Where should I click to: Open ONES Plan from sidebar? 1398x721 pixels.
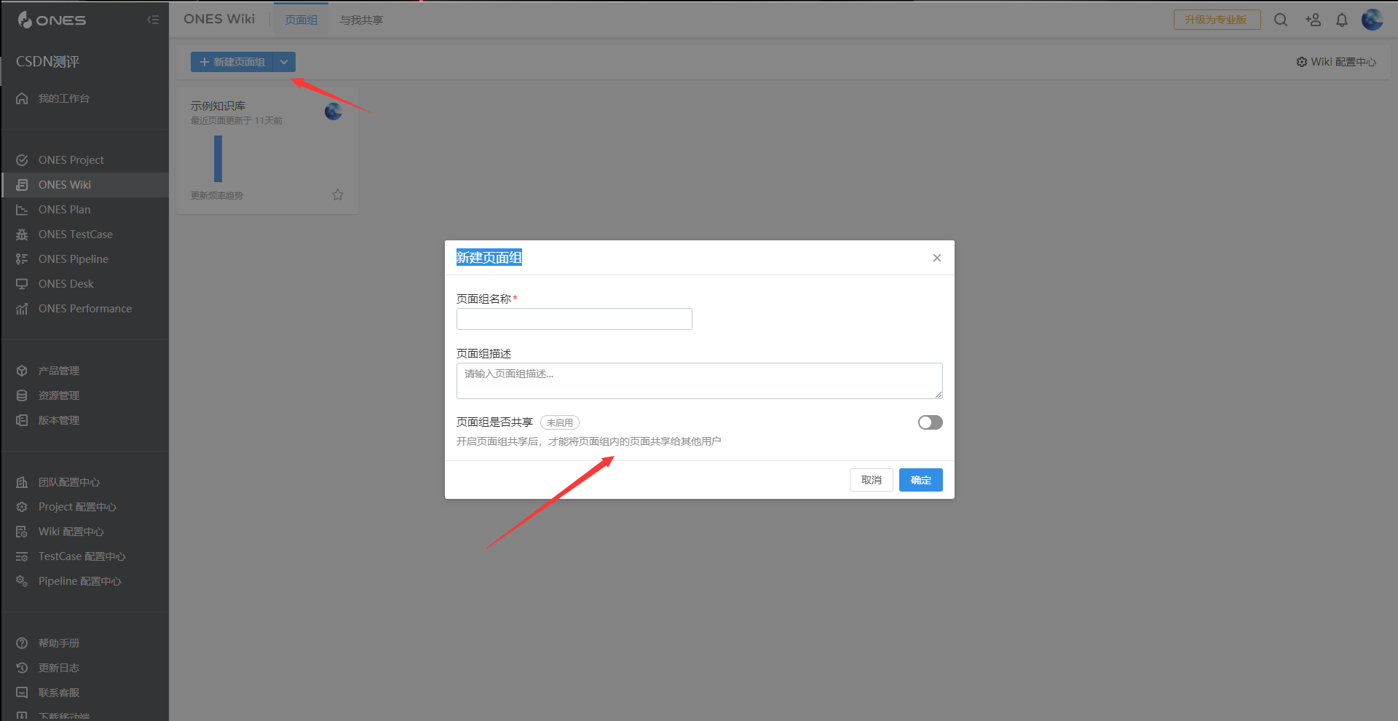(85, 210)
